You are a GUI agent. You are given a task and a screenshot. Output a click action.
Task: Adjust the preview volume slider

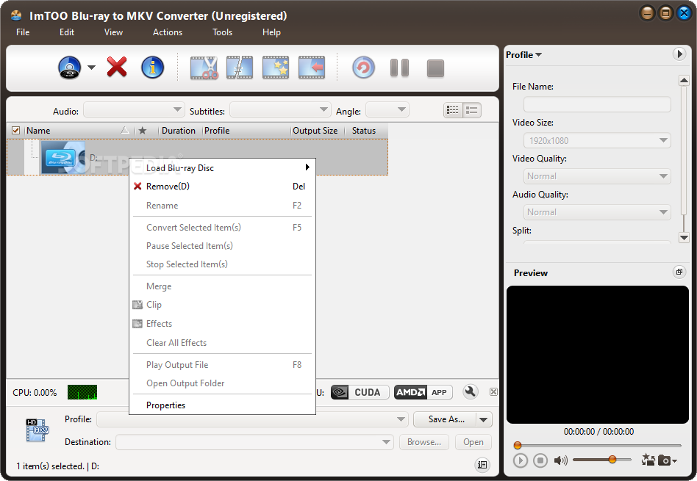tap(612, 459)
